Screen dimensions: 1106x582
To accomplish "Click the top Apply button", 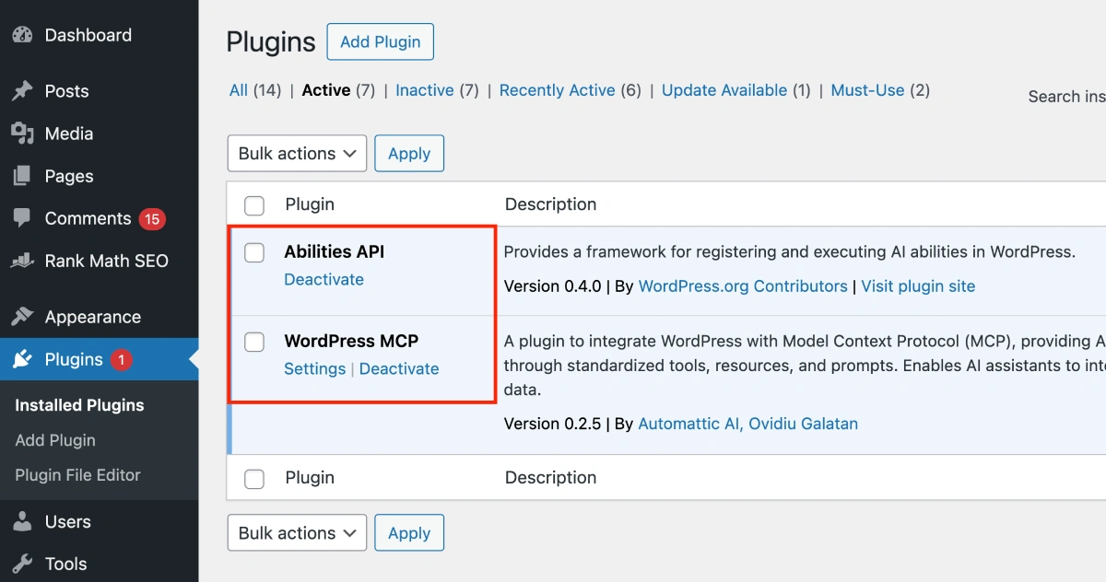I will 409,154.
